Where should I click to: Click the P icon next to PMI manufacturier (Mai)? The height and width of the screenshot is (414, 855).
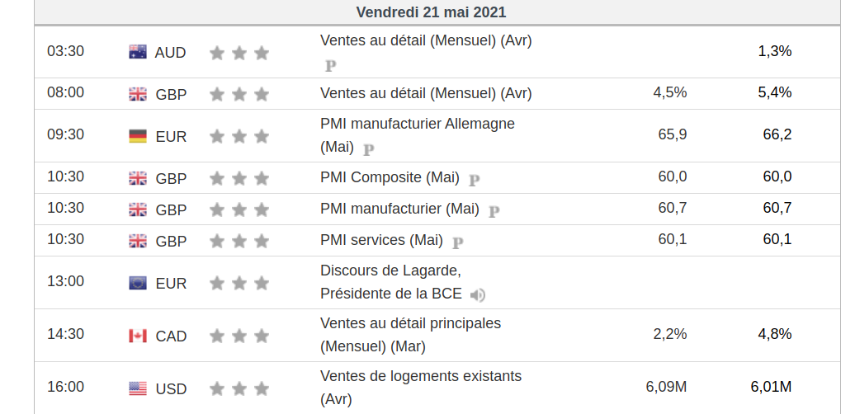coord(494,211)
